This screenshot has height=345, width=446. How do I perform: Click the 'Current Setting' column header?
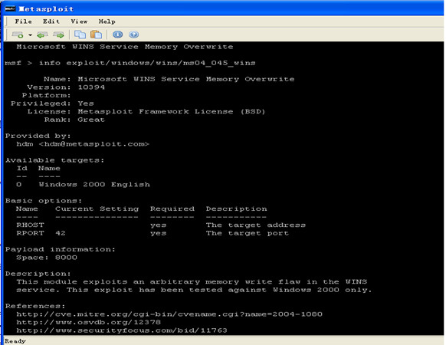[97, 209]
